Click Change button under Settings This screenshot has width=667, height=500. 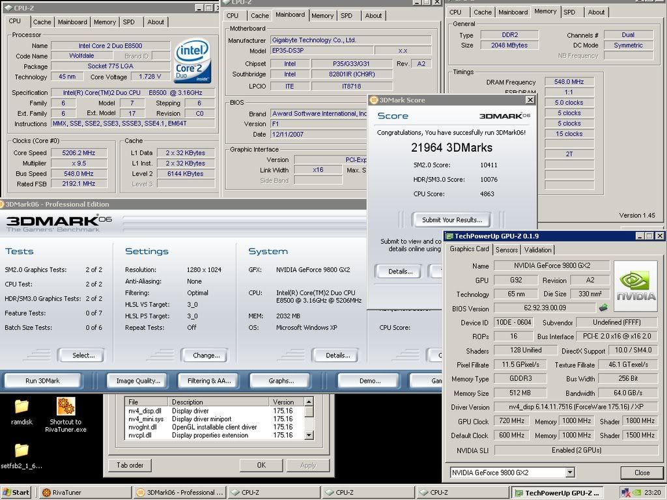point(204,355)
